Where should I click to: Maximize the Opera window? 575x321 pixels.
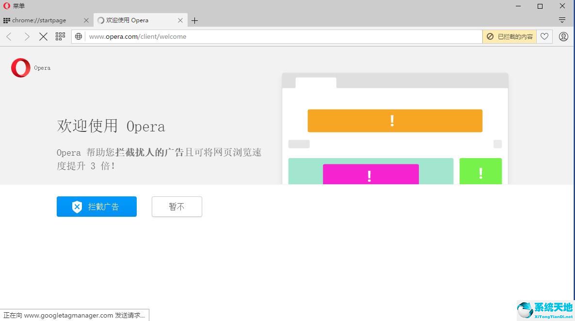(540, 6)
